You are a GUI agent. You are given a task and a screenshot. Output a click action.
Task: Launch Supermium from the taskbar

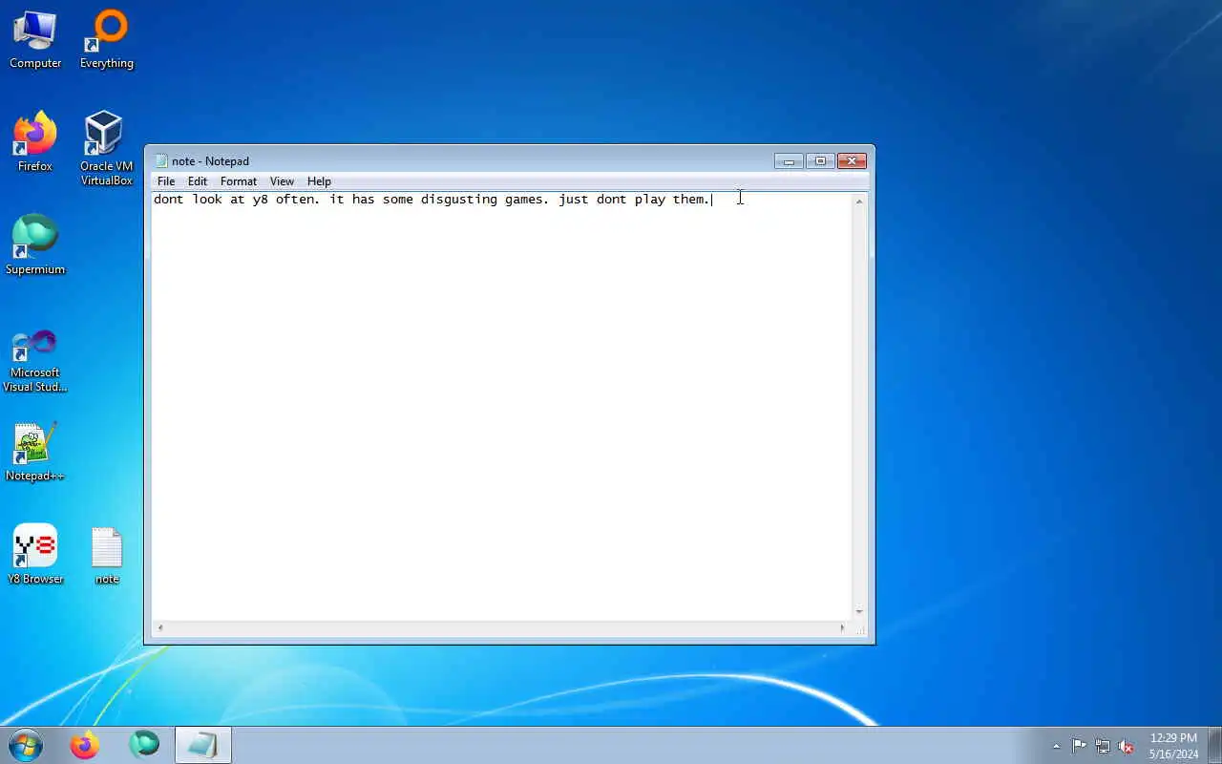coord(144,745)
